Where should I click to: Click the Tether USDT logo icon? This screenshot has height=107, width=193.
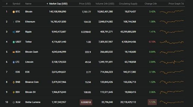point(14,42)
